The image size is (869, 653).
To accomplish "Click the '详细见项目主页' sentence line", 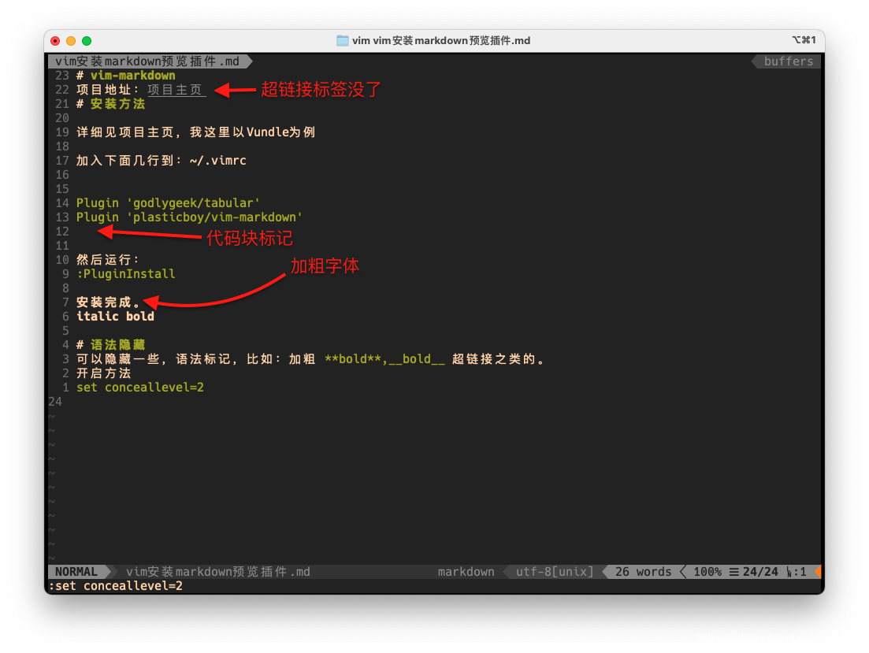I will click(195, 132).
